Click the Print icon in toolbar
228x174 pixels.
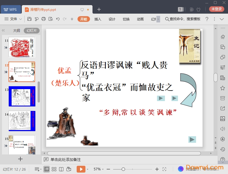tap(44, 19)
